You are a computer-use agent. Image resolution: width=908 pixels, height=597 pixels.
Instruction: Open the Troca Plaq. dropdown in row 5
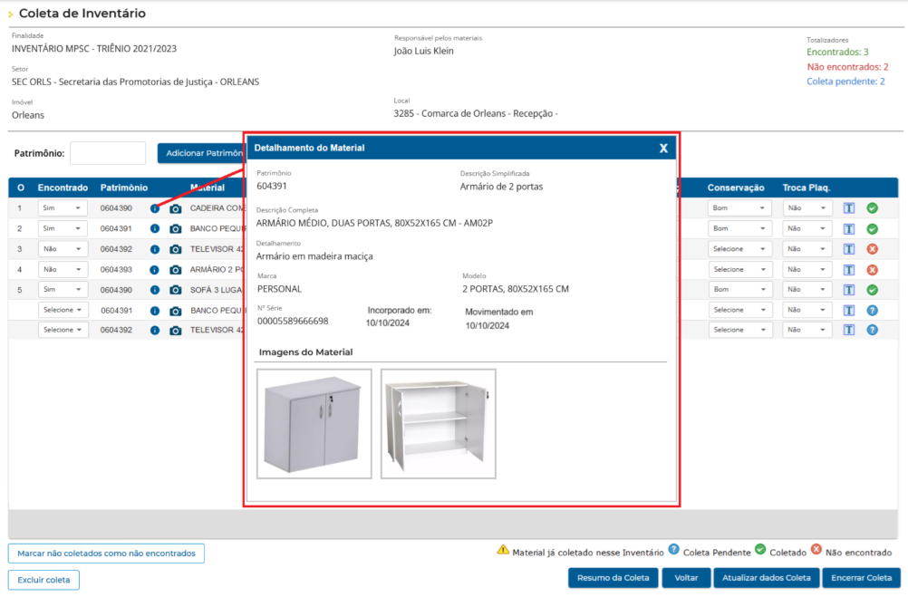point(807,290)
